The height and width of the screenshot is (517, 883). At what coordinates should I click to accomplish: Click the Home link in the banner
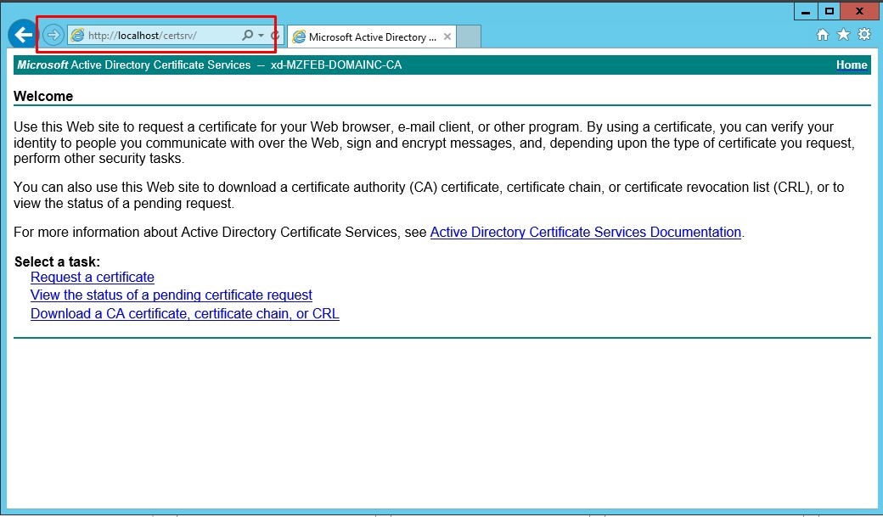point(852,65)
